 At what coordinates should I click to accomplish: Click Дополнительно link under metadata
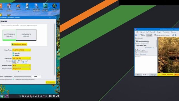coord(150,48)
